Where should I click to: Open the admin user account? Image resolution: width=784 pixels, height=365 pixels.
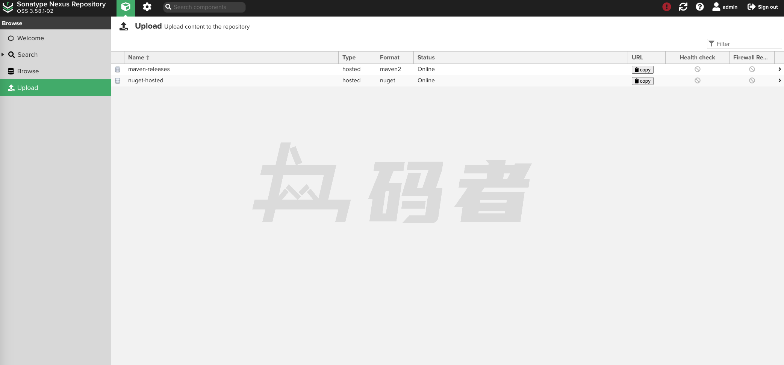click(725, 7)
